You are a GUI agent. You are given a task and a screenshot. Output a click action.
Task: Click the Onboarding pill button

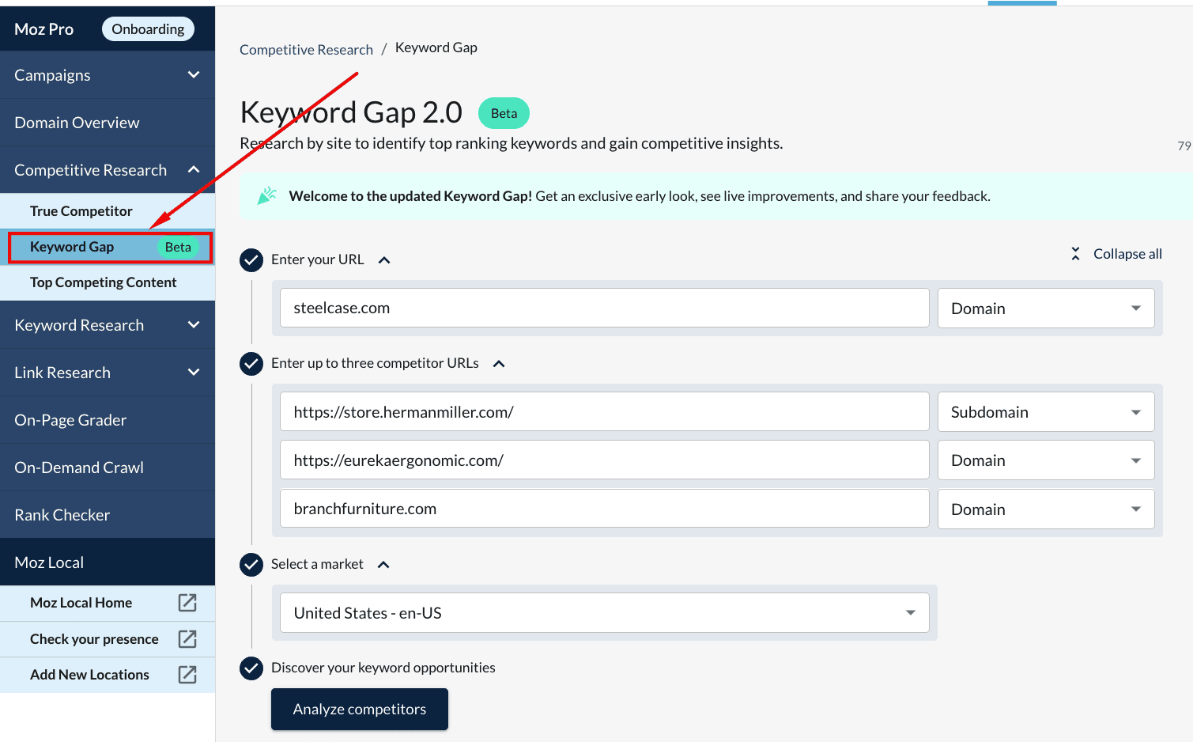148,29
